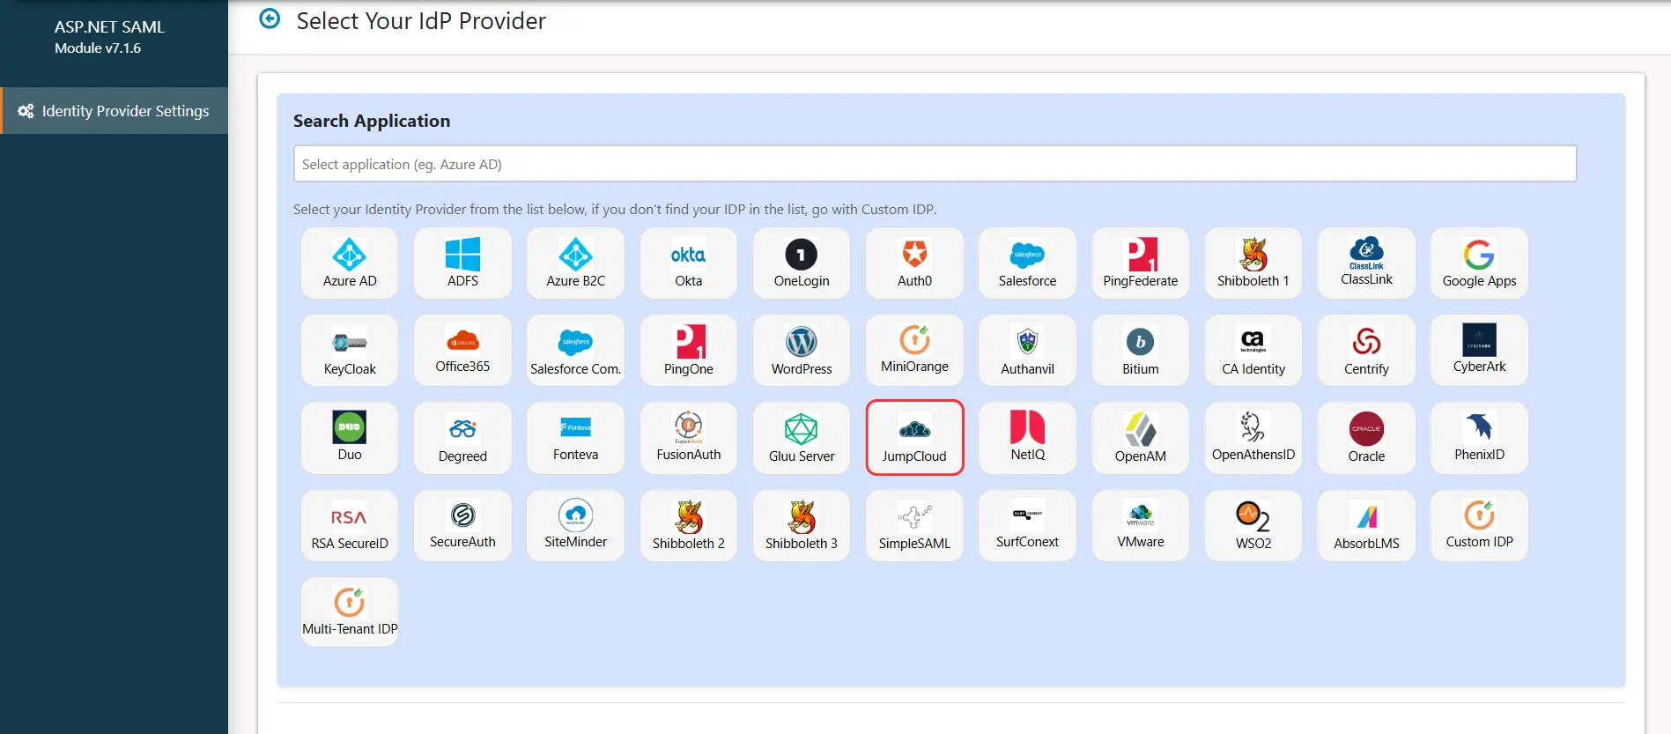Screen dimensions: 1671x734
Task: Pick the SurfConext tile
Action: click(x=1027, y=525)
